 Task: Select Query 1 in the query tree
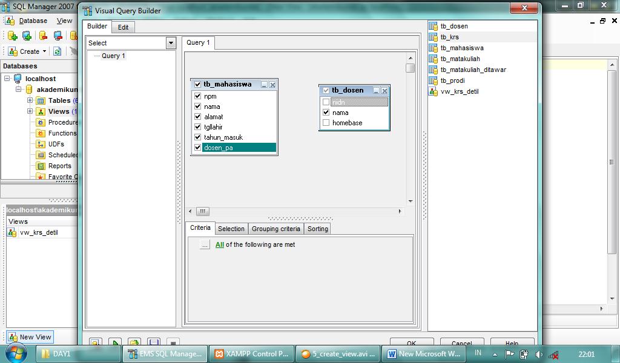(x=113, y=56)
